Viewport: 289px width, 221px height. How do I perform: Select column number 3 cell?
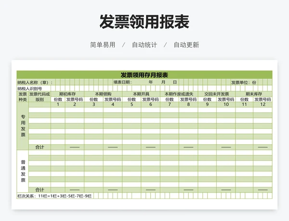[x=93, y=105]
